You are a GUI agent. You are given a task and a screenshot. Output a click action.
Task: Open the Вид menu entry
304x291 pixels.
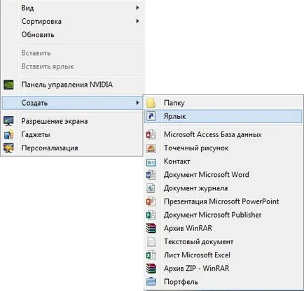73,8
